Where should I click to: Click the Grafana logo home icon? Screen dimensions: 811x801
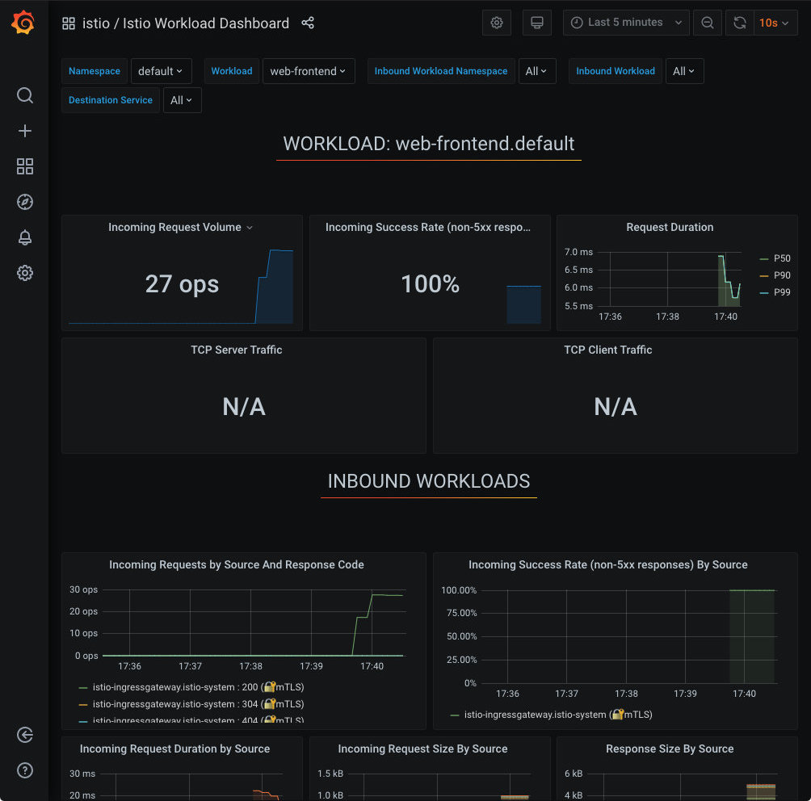click(23, 23)
